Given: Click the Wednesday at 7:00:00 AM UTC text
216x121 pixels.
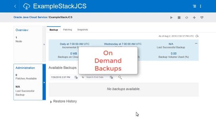Looking at the screenshot, I should [x=123, y=44].
